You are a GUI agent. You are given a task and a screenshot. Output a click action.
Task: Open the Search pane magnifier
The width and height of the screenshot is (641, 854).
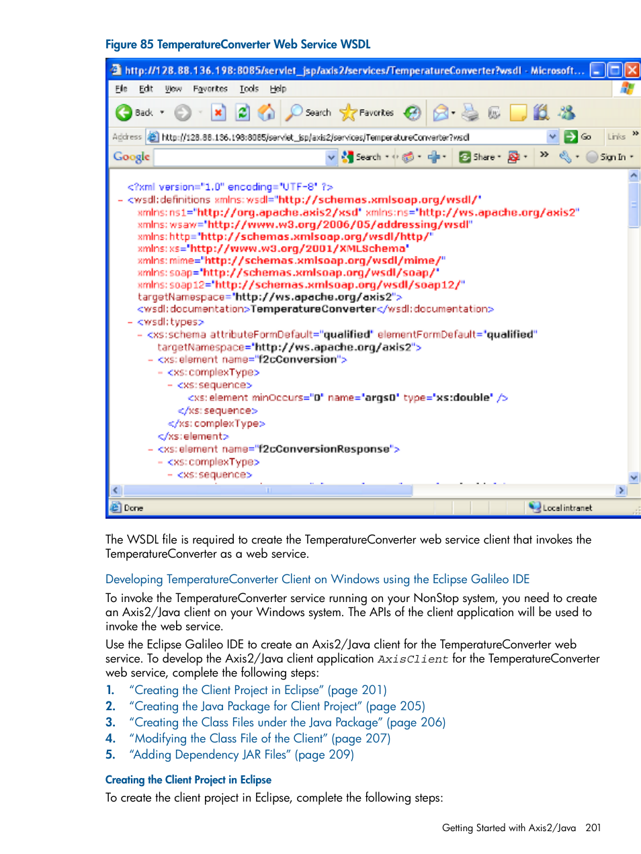click(308, 113)
